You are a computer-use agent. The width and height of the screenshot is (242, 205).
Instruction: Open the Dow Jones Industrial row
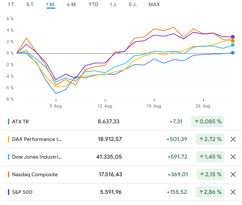click(122, 157)
